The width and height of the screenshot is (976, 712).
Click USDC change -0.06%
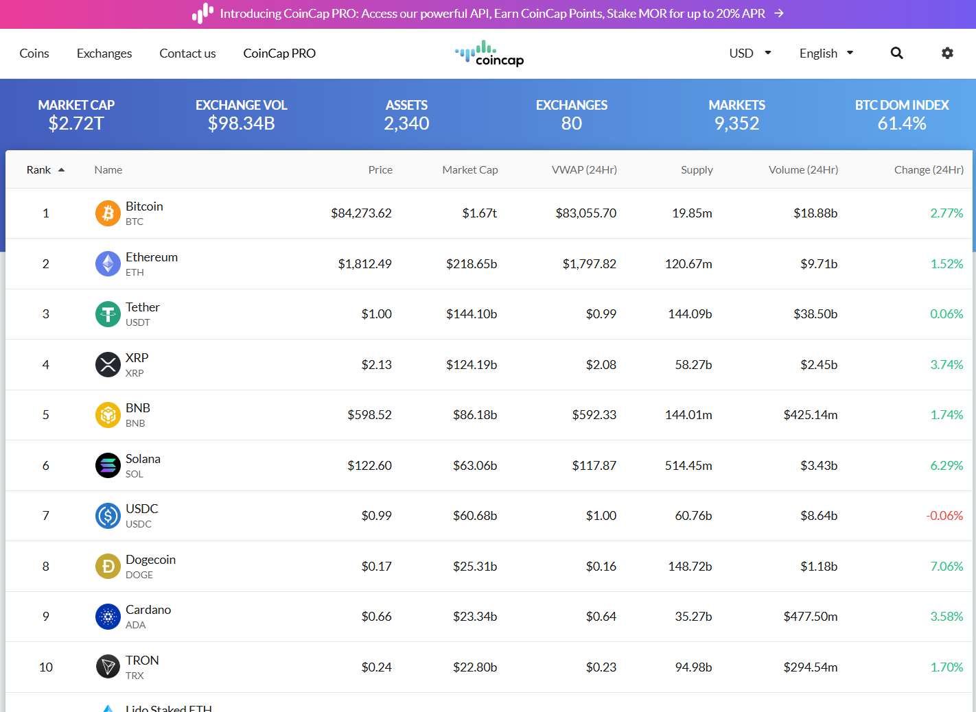[944, 516]
